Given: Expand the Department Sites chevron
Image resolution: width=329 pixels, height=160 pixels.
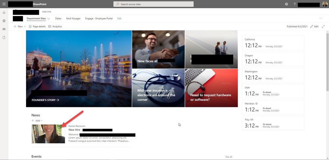Looking at the screenshot, I should coord(48,19).
